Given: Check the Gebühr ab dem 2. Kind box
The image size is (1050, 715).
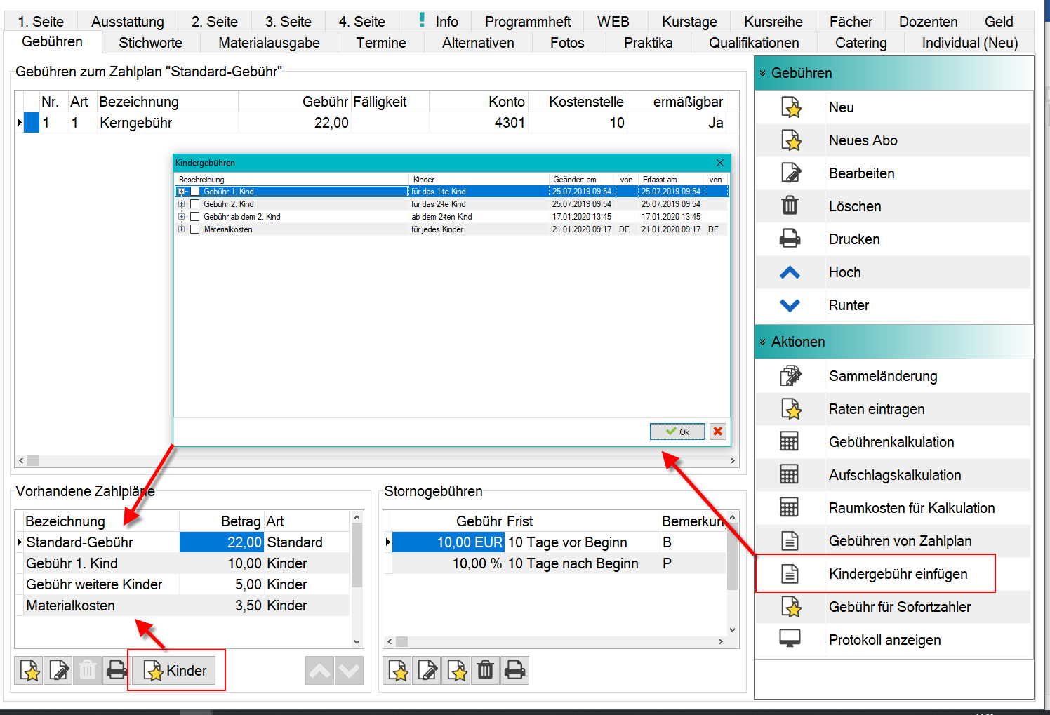Looking at the screenshot, I should click(x=195, y=217).
